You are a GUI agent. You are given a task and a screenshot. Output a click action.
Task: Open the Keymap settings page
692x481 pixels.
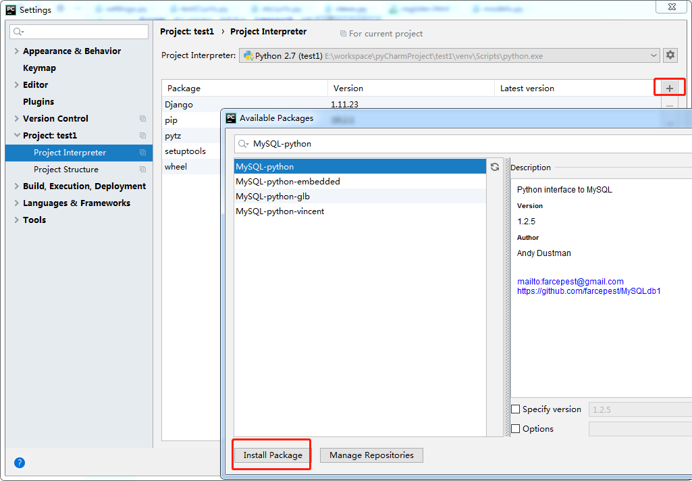(x=39, y=68)
